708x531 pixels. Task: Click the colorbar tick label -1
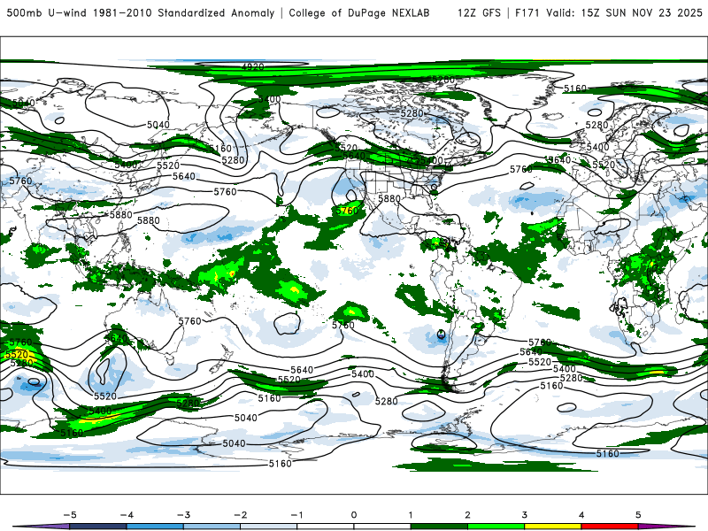296,515
